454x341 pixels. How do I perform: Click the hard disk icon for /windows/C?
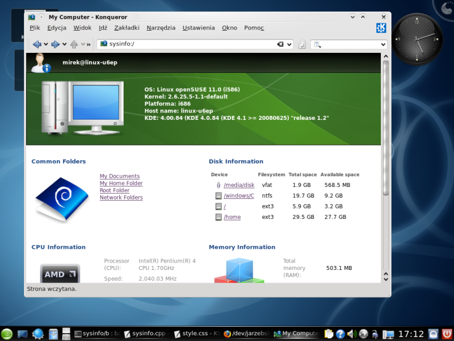coord(218,196)
